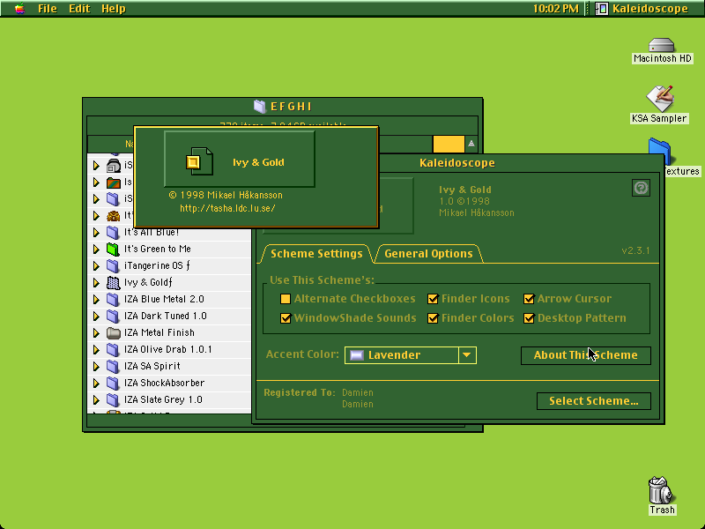Open the Help menu
This screenshot has width=705, height=529.
click(114, 9)
